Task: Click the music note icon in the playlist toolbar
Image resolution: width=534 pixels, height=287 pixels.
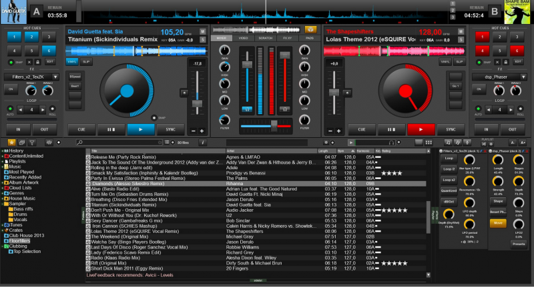Action: pos(449,143)
